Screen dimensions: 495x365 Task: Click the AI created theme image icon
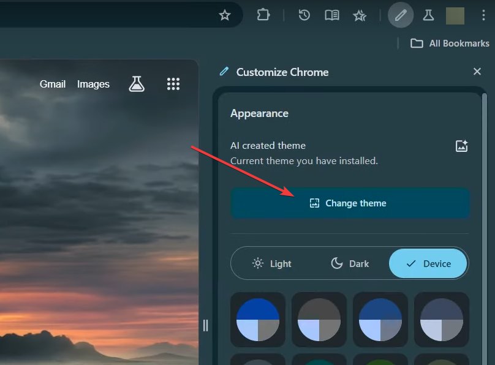[x=461, y=146]
